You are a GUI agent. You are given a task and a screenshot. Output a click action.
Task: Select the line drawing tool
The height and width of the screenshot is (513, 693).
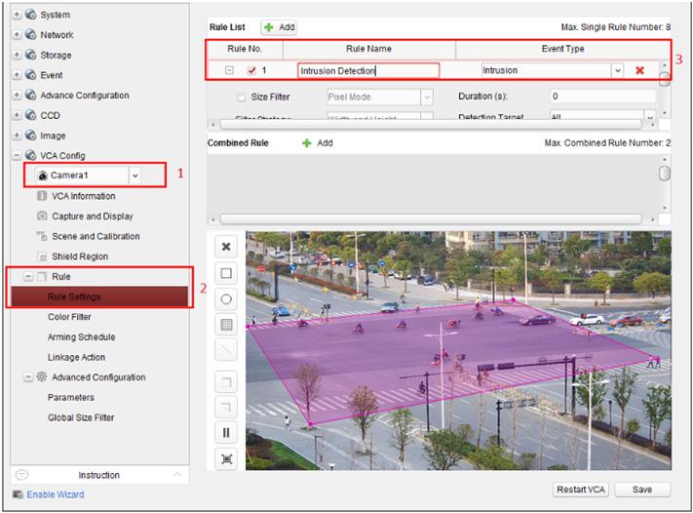226,351
